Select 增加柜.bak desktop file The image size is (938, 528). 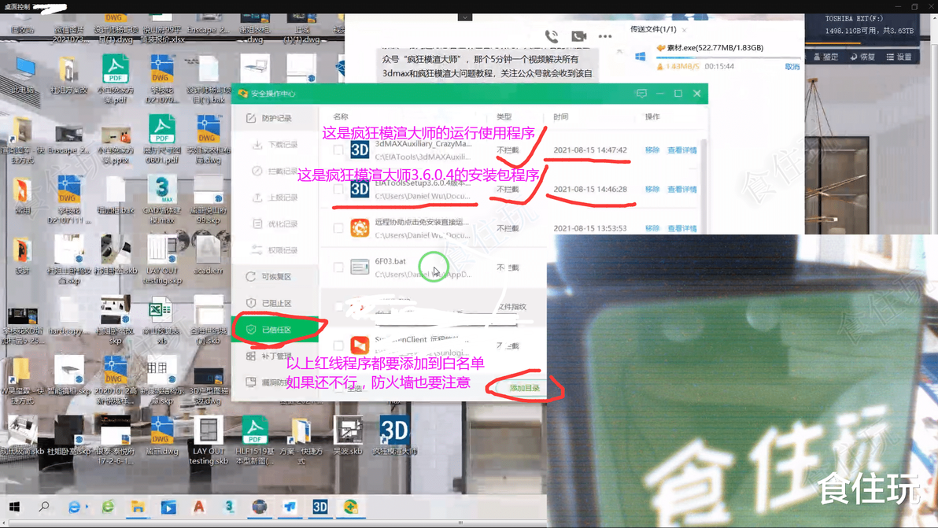tap(116, 195)
